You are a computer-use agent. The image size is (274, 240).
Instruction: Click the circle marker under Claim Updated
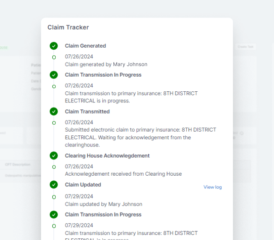[54, 197]
